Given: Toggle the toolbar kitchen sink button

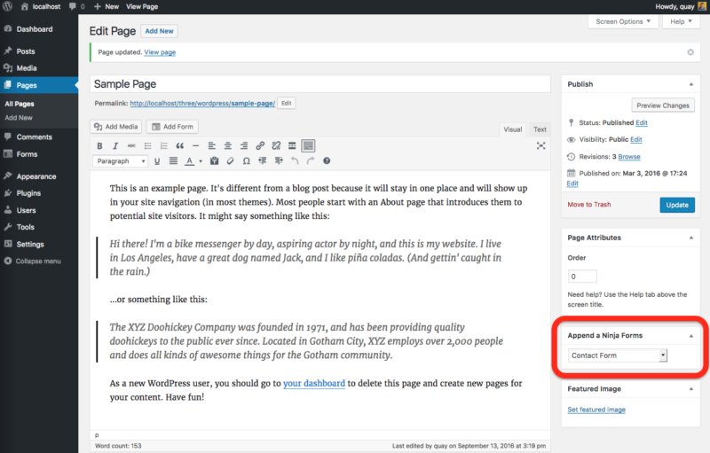Looking at the screenshot, I should pos(307,145).
